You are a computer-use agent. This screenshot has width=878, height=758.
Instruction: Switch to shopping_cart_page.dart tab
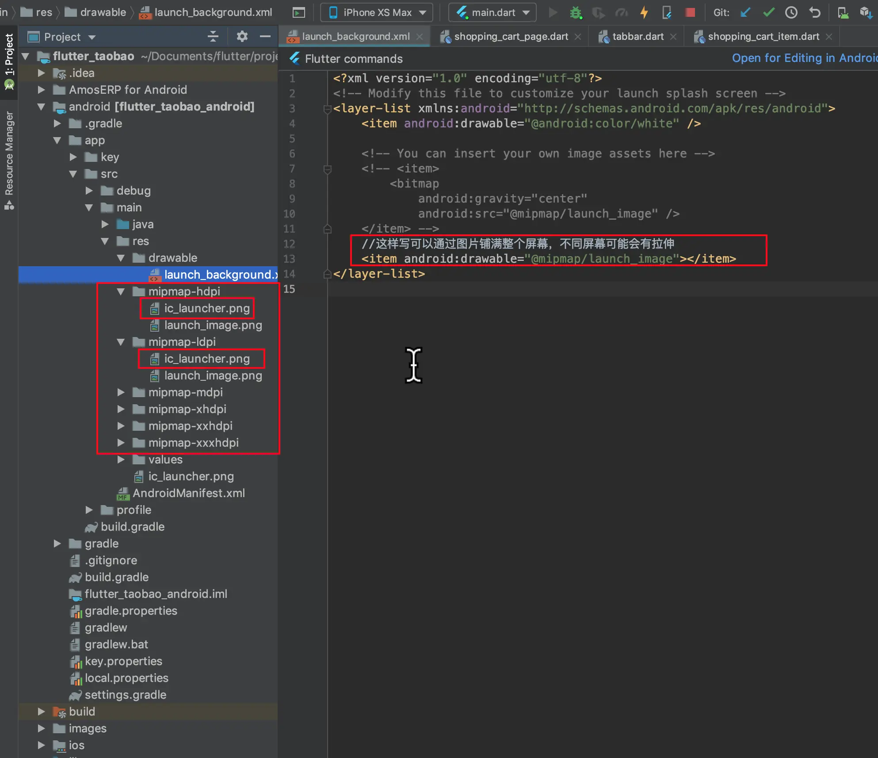click(x=511, y=37)
